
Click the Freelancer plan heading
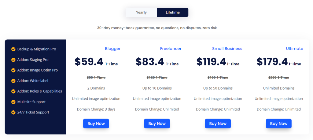[x=171, y=49]
